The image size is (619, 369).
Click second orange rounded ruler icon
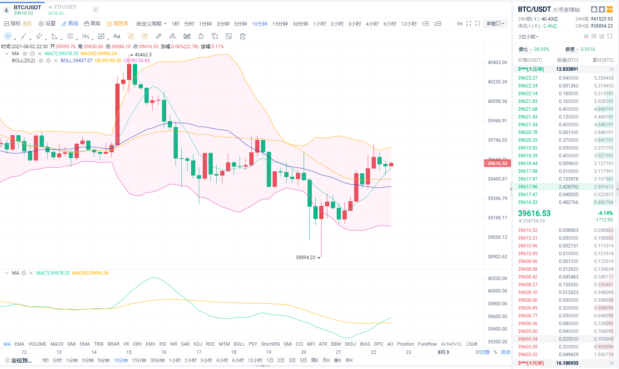145,36
